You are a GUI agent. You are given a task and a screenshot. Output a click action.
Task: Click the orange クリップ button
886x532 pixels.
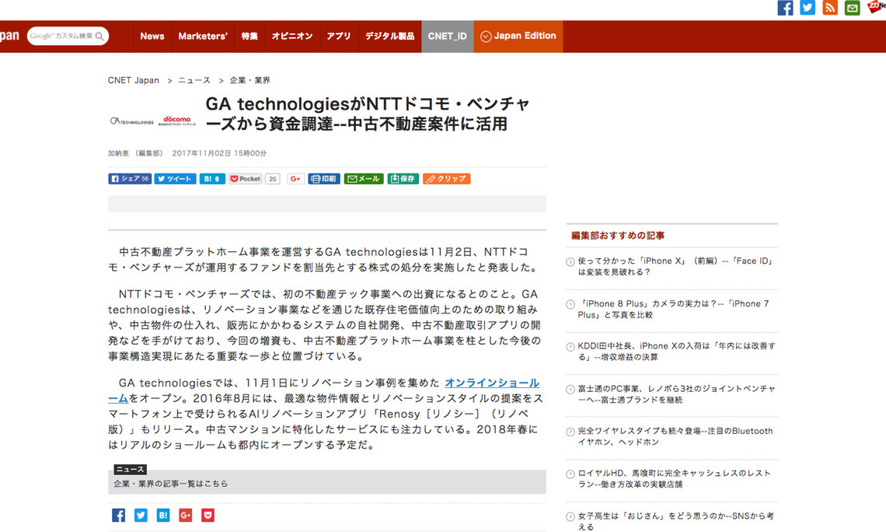[x=447, y=178]
